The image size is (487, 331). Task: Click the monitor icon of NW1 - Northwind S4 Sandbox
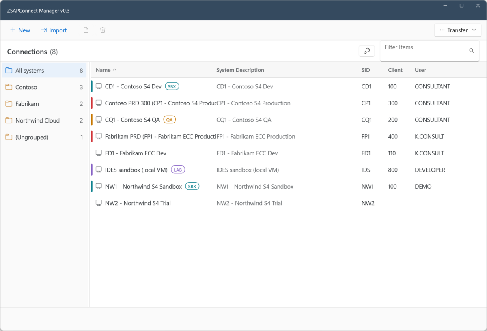point(99,186)
